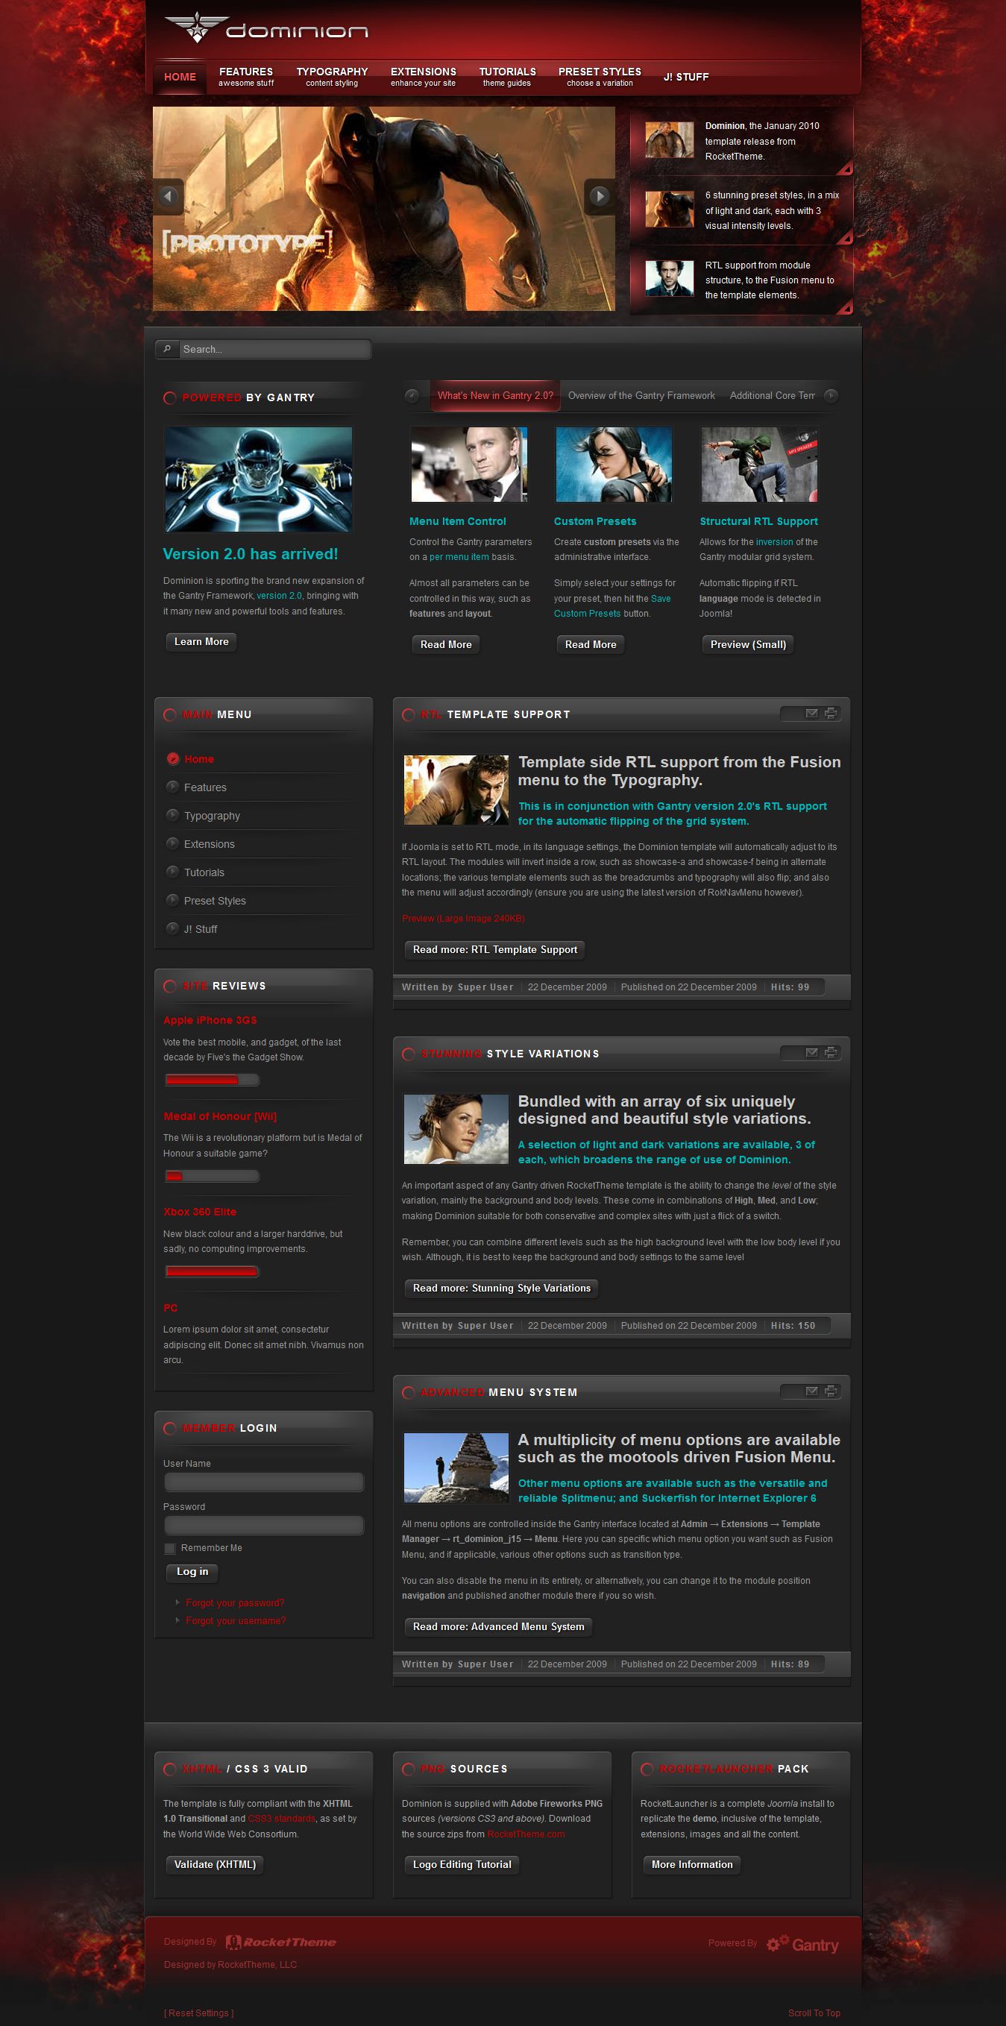Click the arrow icon beside Tutorials in Main Menu
1006x2026 pixels.
(x=173, y=872)
